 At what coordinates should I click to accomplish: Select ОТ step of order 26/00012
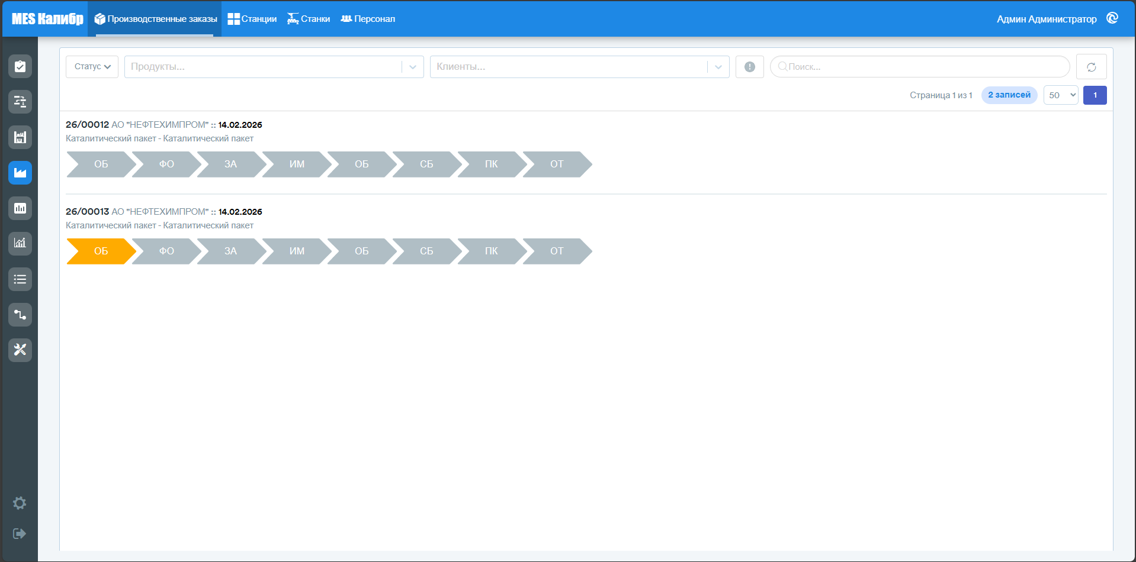point(557,164)
